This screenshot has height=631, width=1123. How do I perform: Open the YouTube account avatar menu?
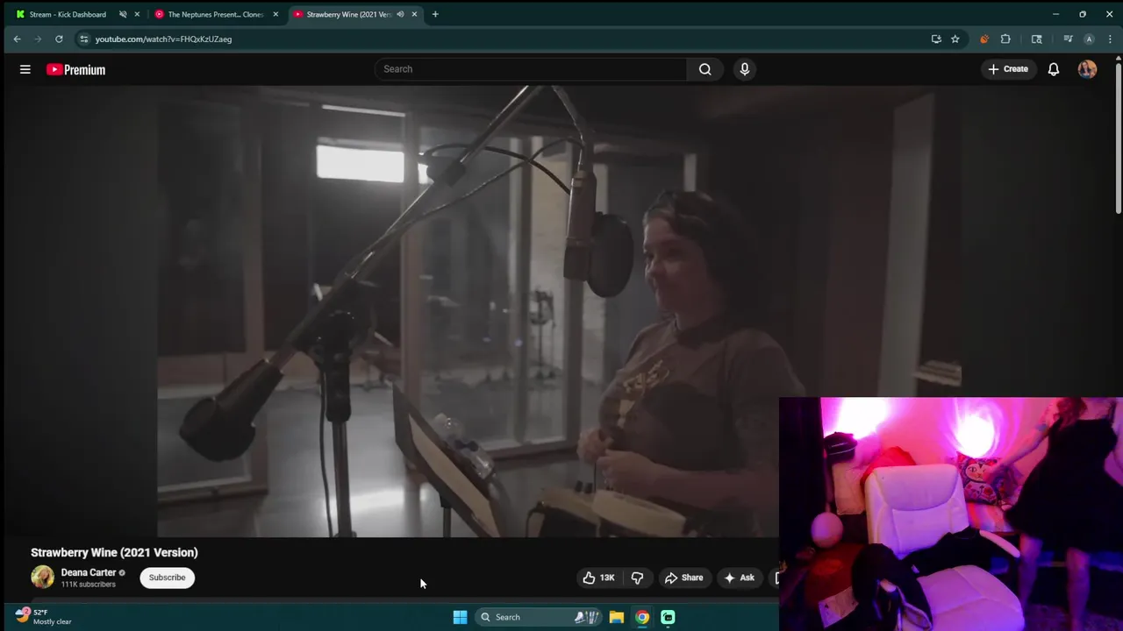click(x=1087, y=69)
